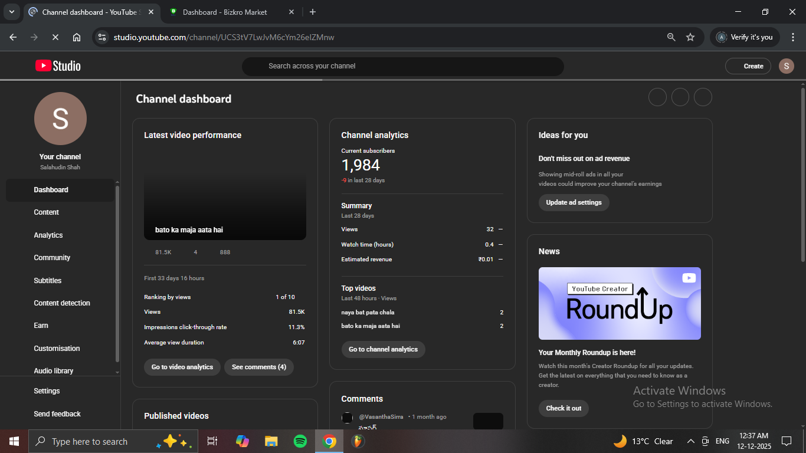This screenshot has height=453, width=806.
Task: Open Chrome's three-dot menu
Action: tap(792, 37)
